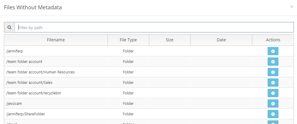The image size is (297, 124).
Task: Click the magnifier search icon
Action: (x=9, y=27)
